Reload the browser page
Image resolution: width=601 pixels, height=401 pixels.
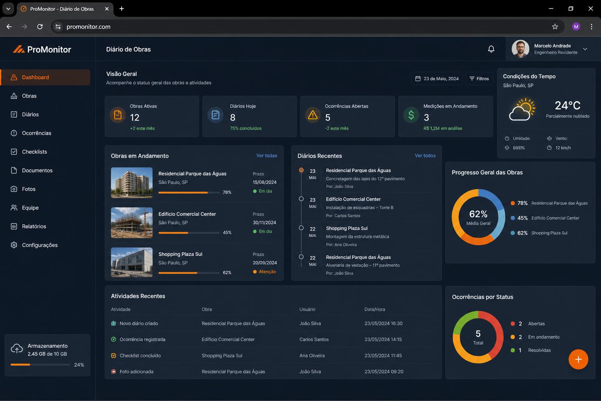tap(40, 27)
